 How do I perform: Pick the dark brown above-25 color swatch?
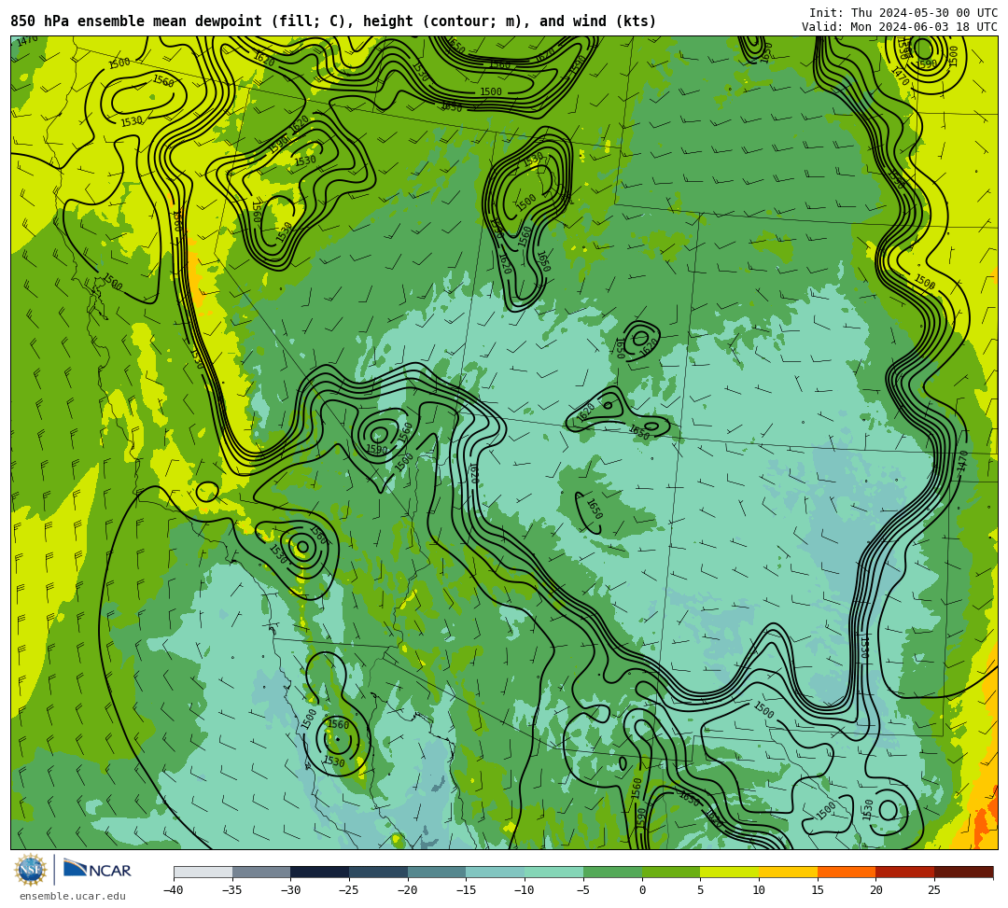pyautogui.click(x=963, y=872)
